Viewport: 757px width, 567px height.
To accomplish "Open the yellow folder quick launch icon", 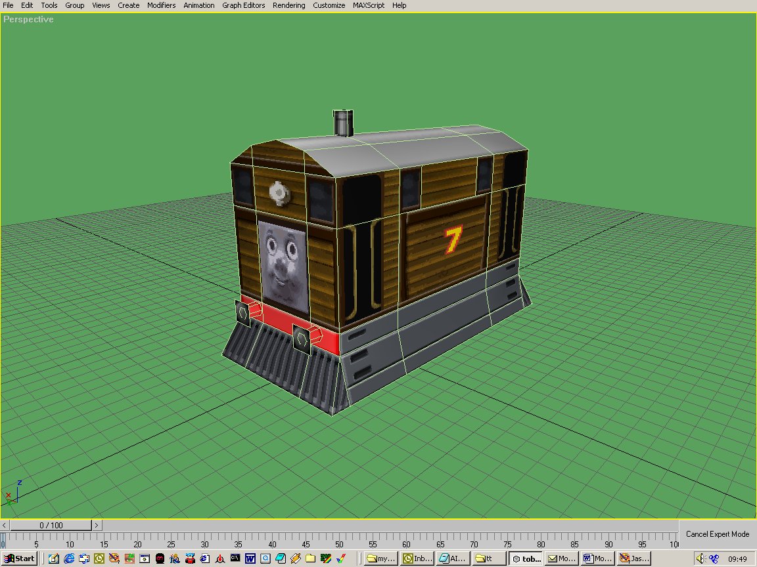I will coord(310,559).
